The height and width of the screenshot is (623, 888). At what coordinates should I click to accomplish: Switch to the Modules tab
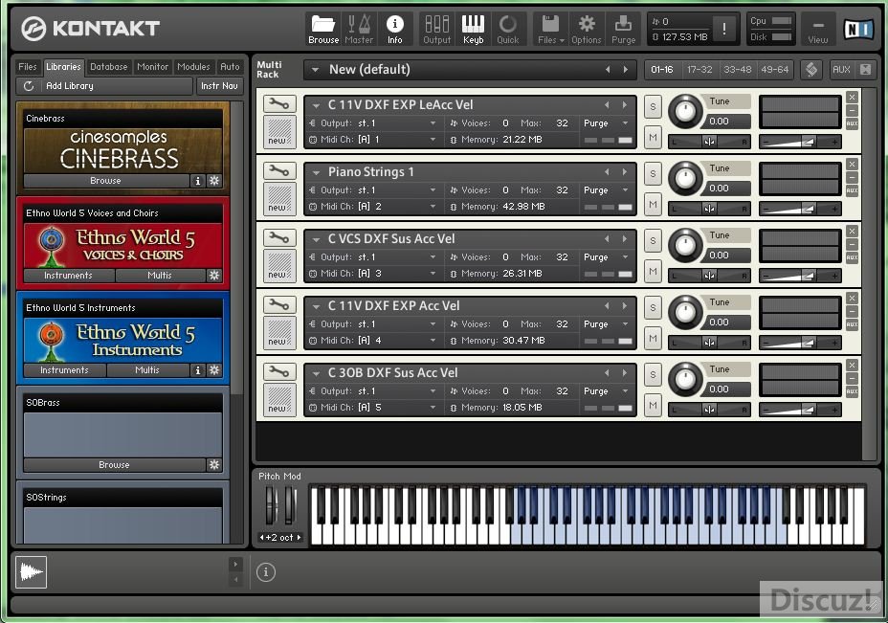(x=193, y=67)
